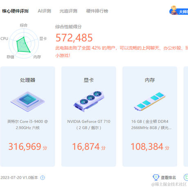Click graphics card score 16,874
This screenshot has width=188, height=188.
tap(86, 147)
